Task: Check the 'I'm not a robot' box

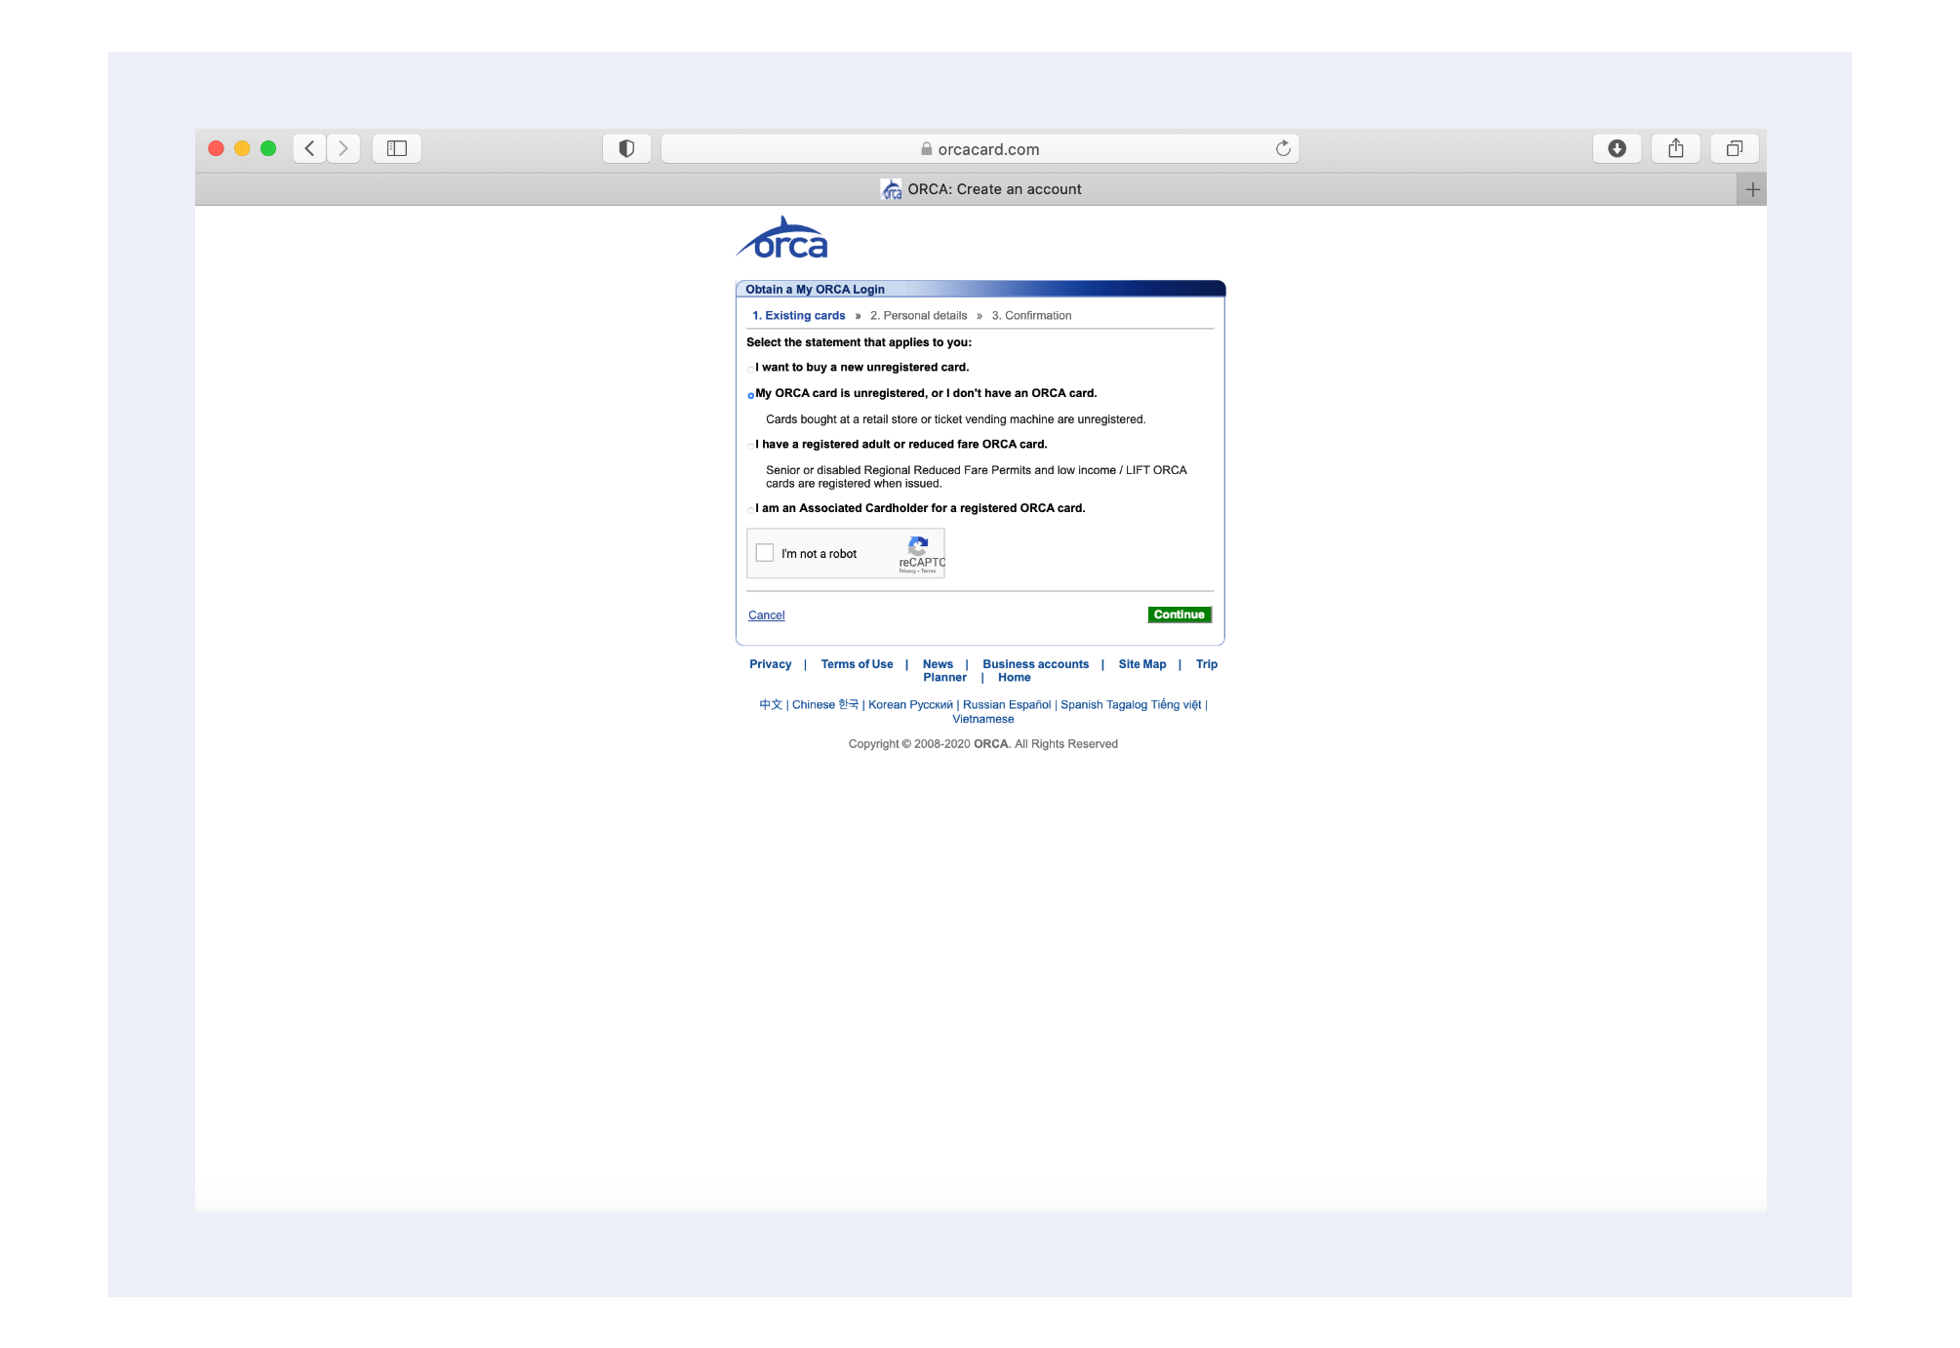Action: (765, 553)
